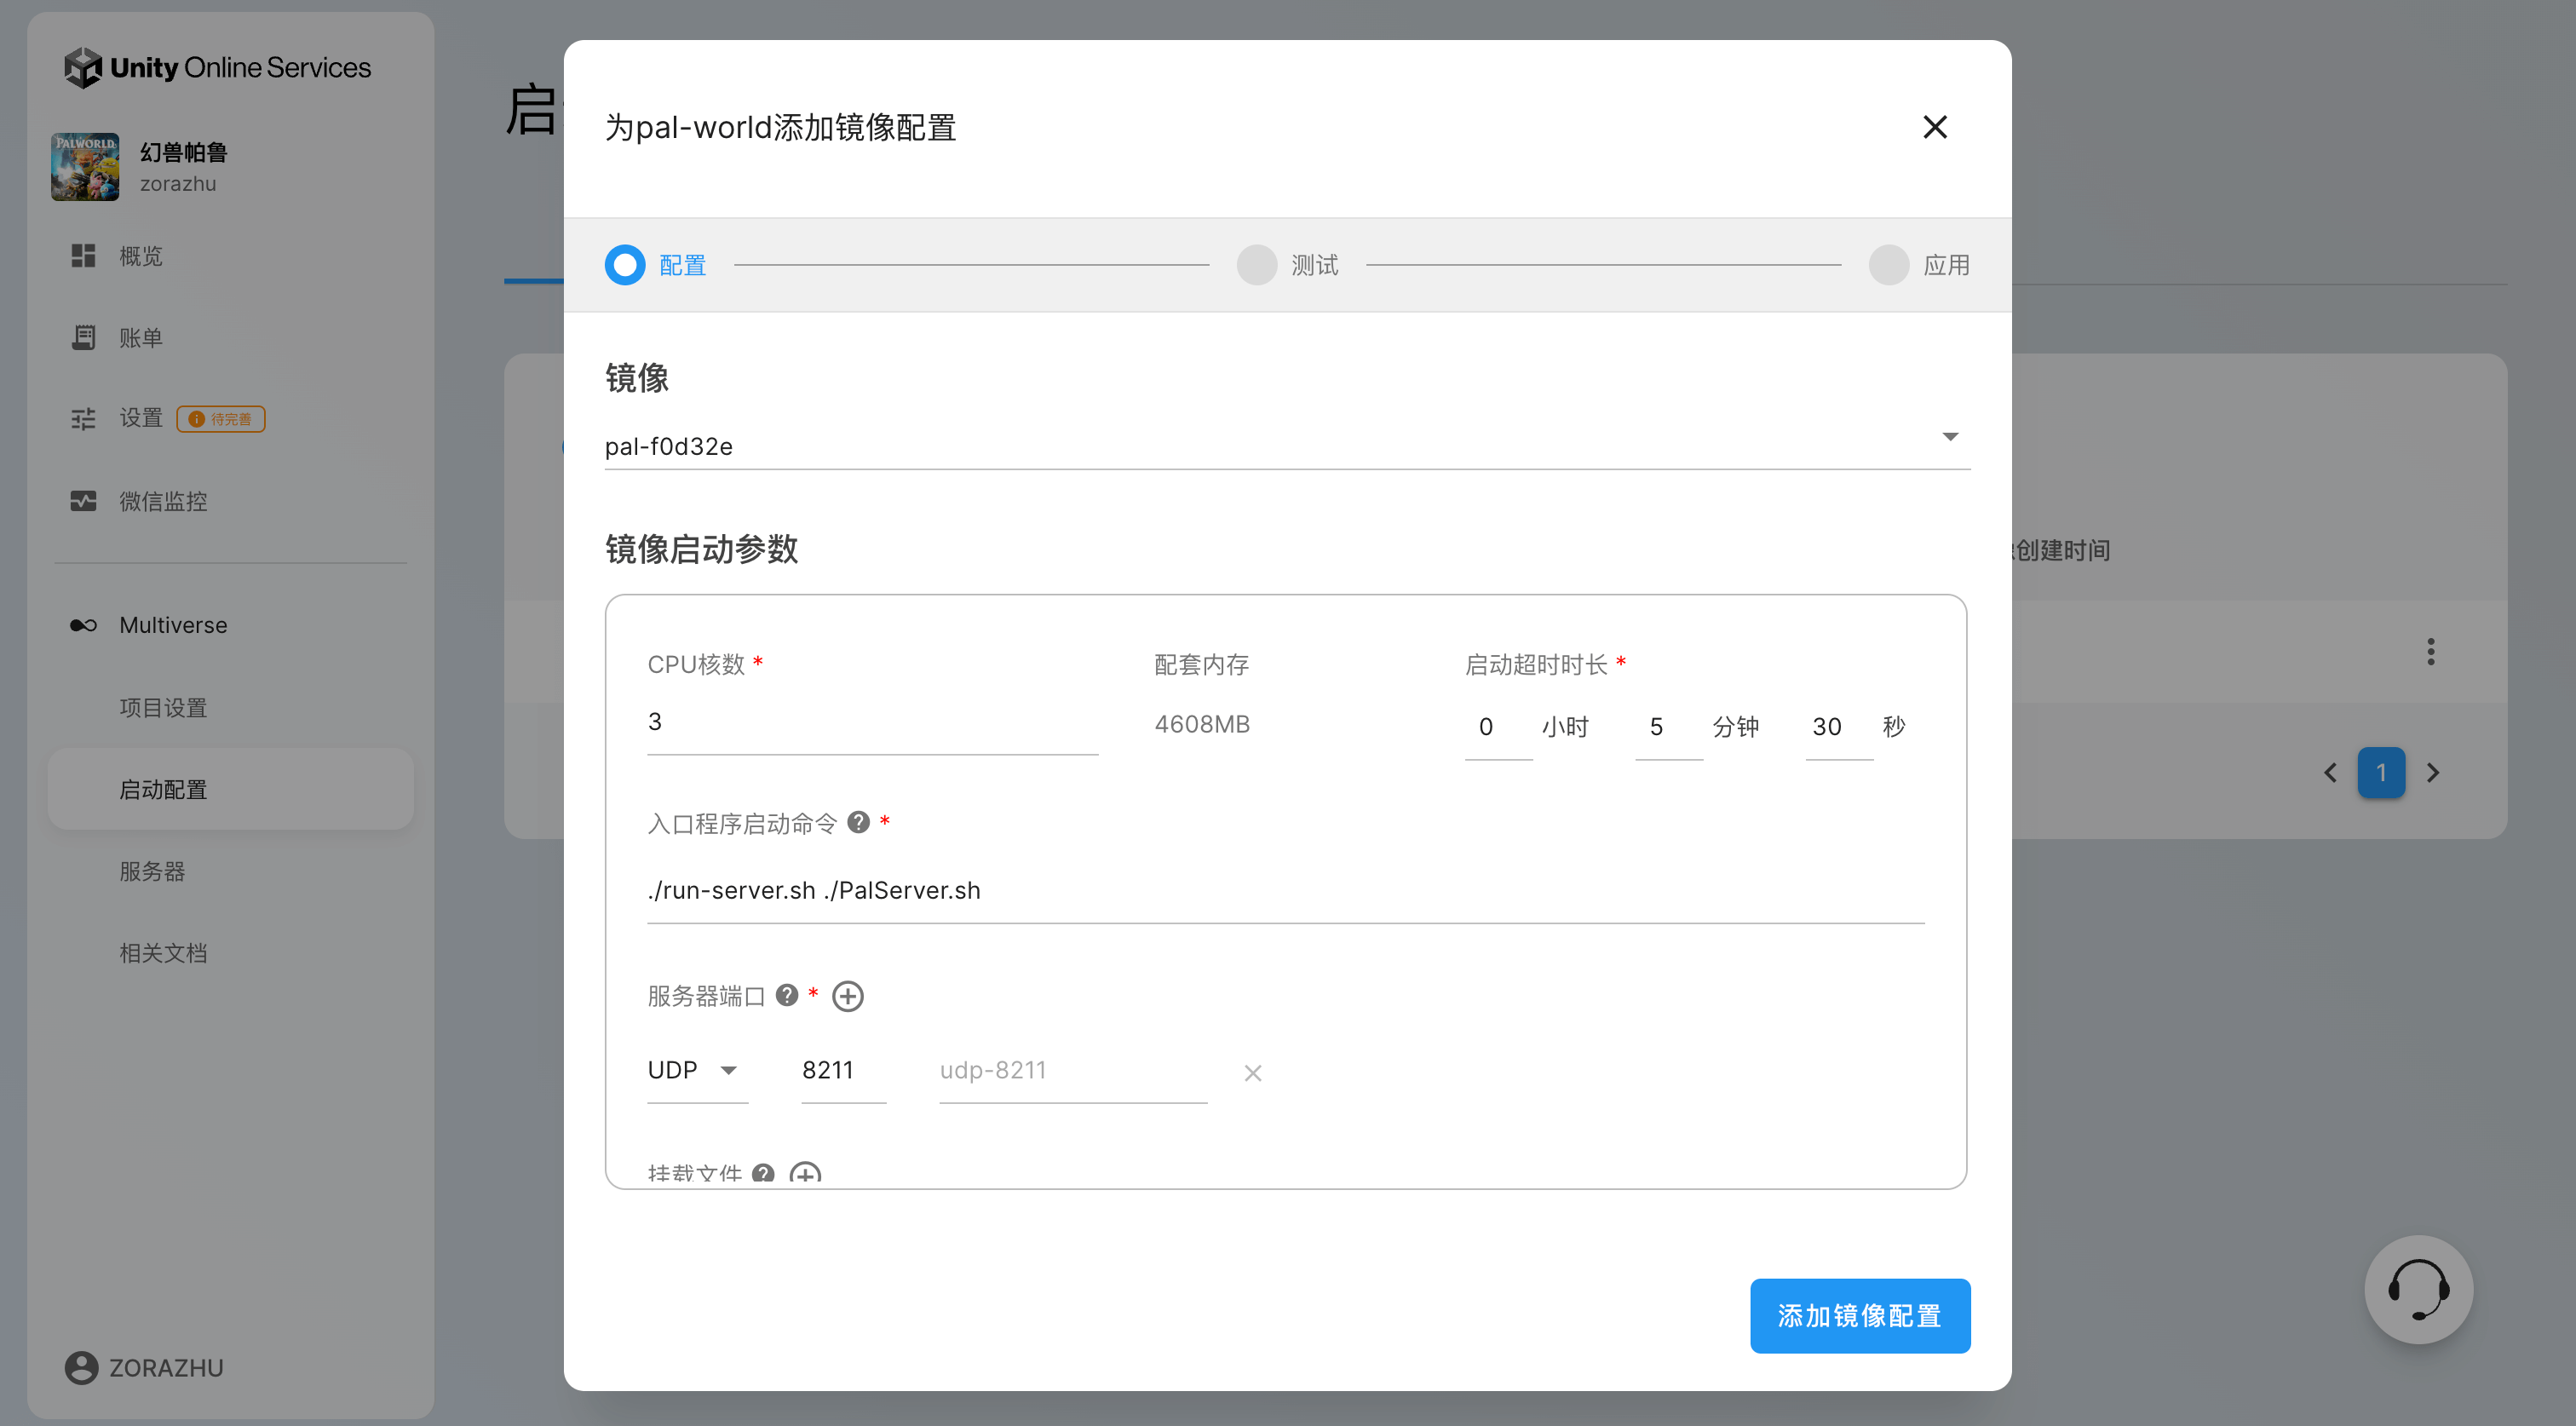Click the add 挂载文件 plus icon
The width and height of the screenshot is (2576, 1426).
click(x=805, y=1174)
